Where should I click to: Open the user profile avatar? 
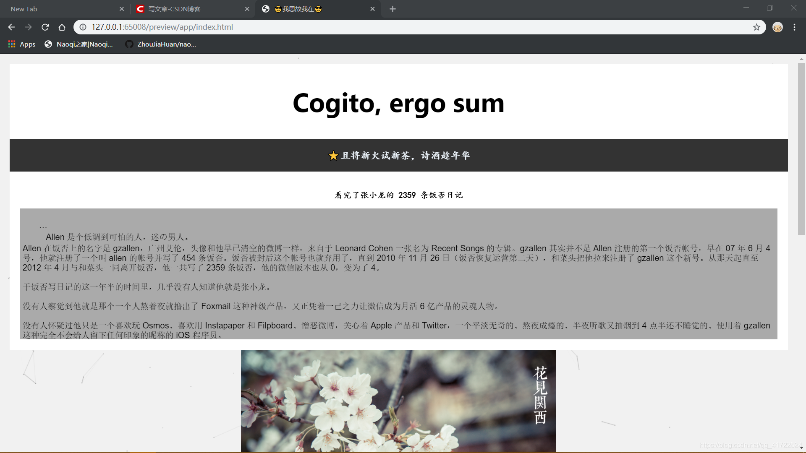777,27
